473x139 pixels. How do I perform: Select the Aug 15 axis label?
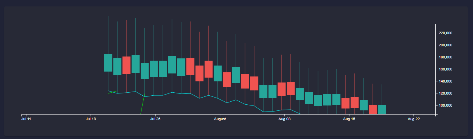click(349, 119)
